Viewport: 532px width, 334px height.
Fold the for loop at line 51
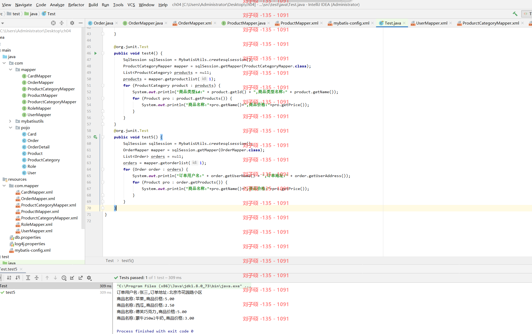[103, 85]
